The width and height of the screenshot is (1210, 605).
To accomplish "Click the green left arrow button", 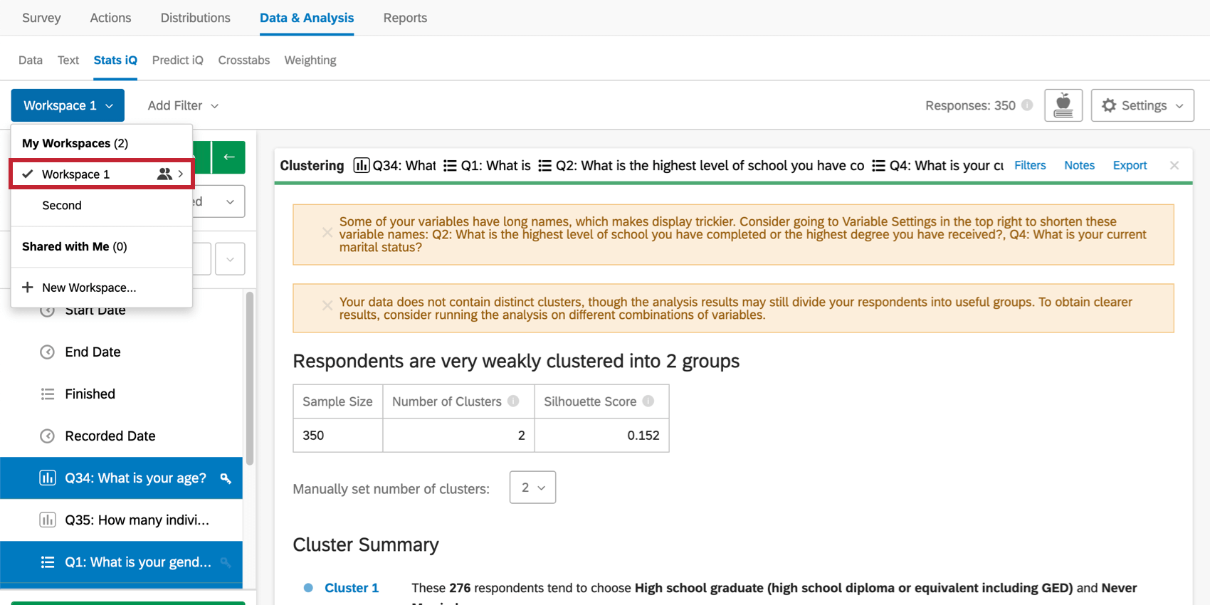I will point(229,157).
